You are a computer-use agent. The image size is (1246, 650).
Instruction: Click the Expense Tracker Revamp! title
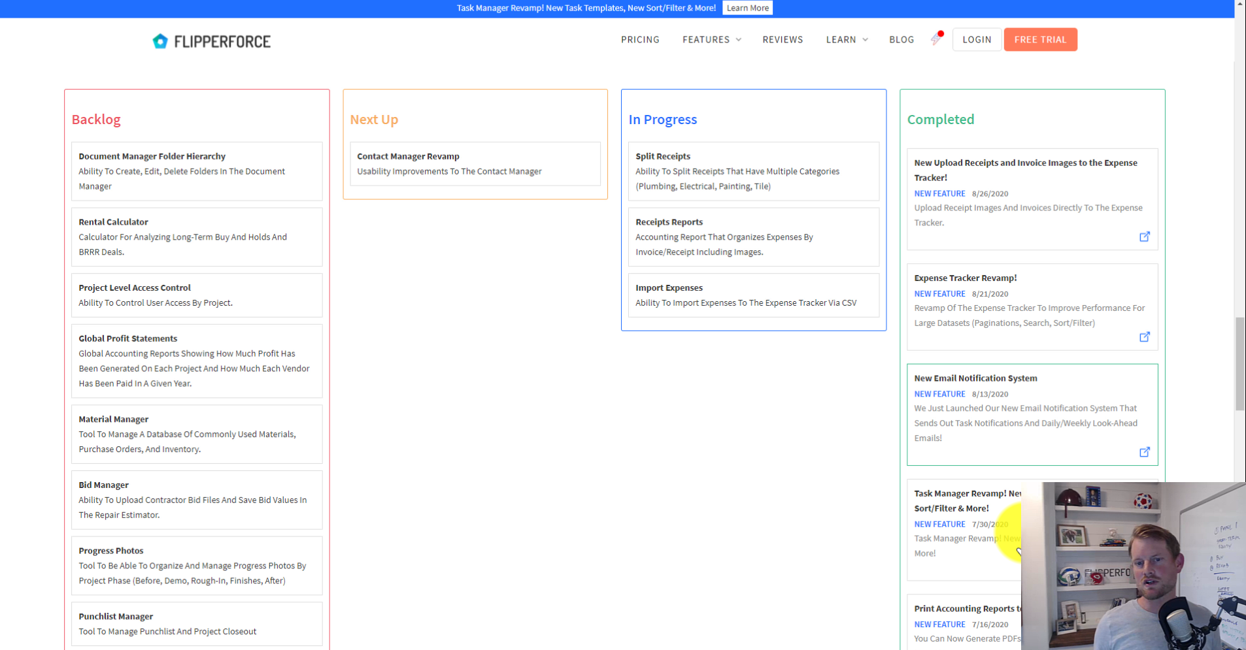coord(966,278)
